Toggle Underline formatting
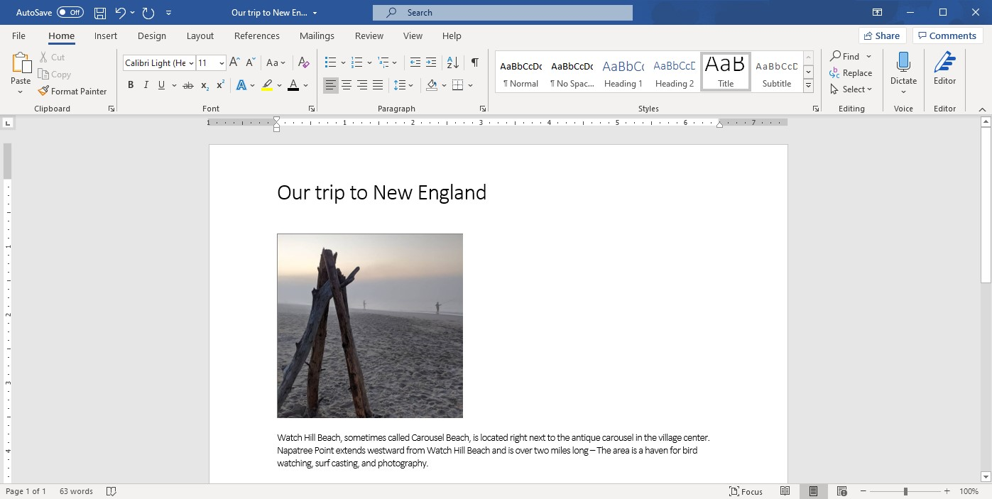This screenshot has height=499, width=992. (162, 85)
